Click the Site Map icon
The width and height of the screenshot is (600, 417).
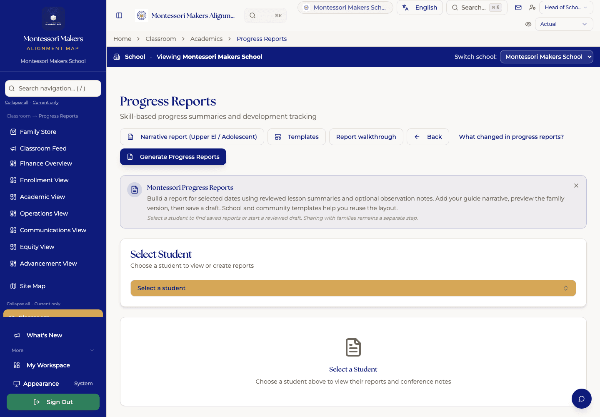(13, 286)
